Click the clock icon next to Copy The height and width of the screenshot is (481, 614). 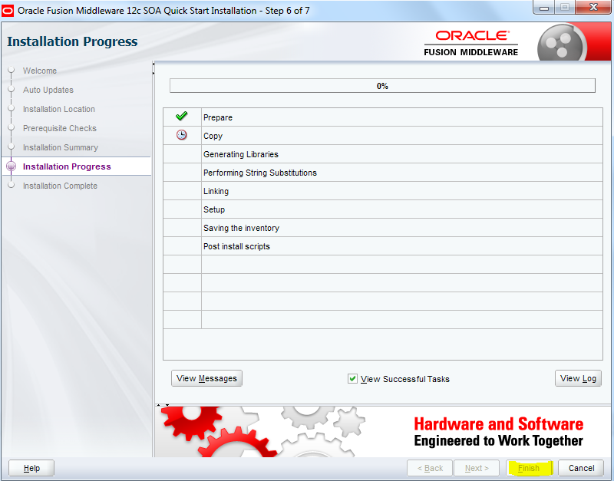[181, 135]
